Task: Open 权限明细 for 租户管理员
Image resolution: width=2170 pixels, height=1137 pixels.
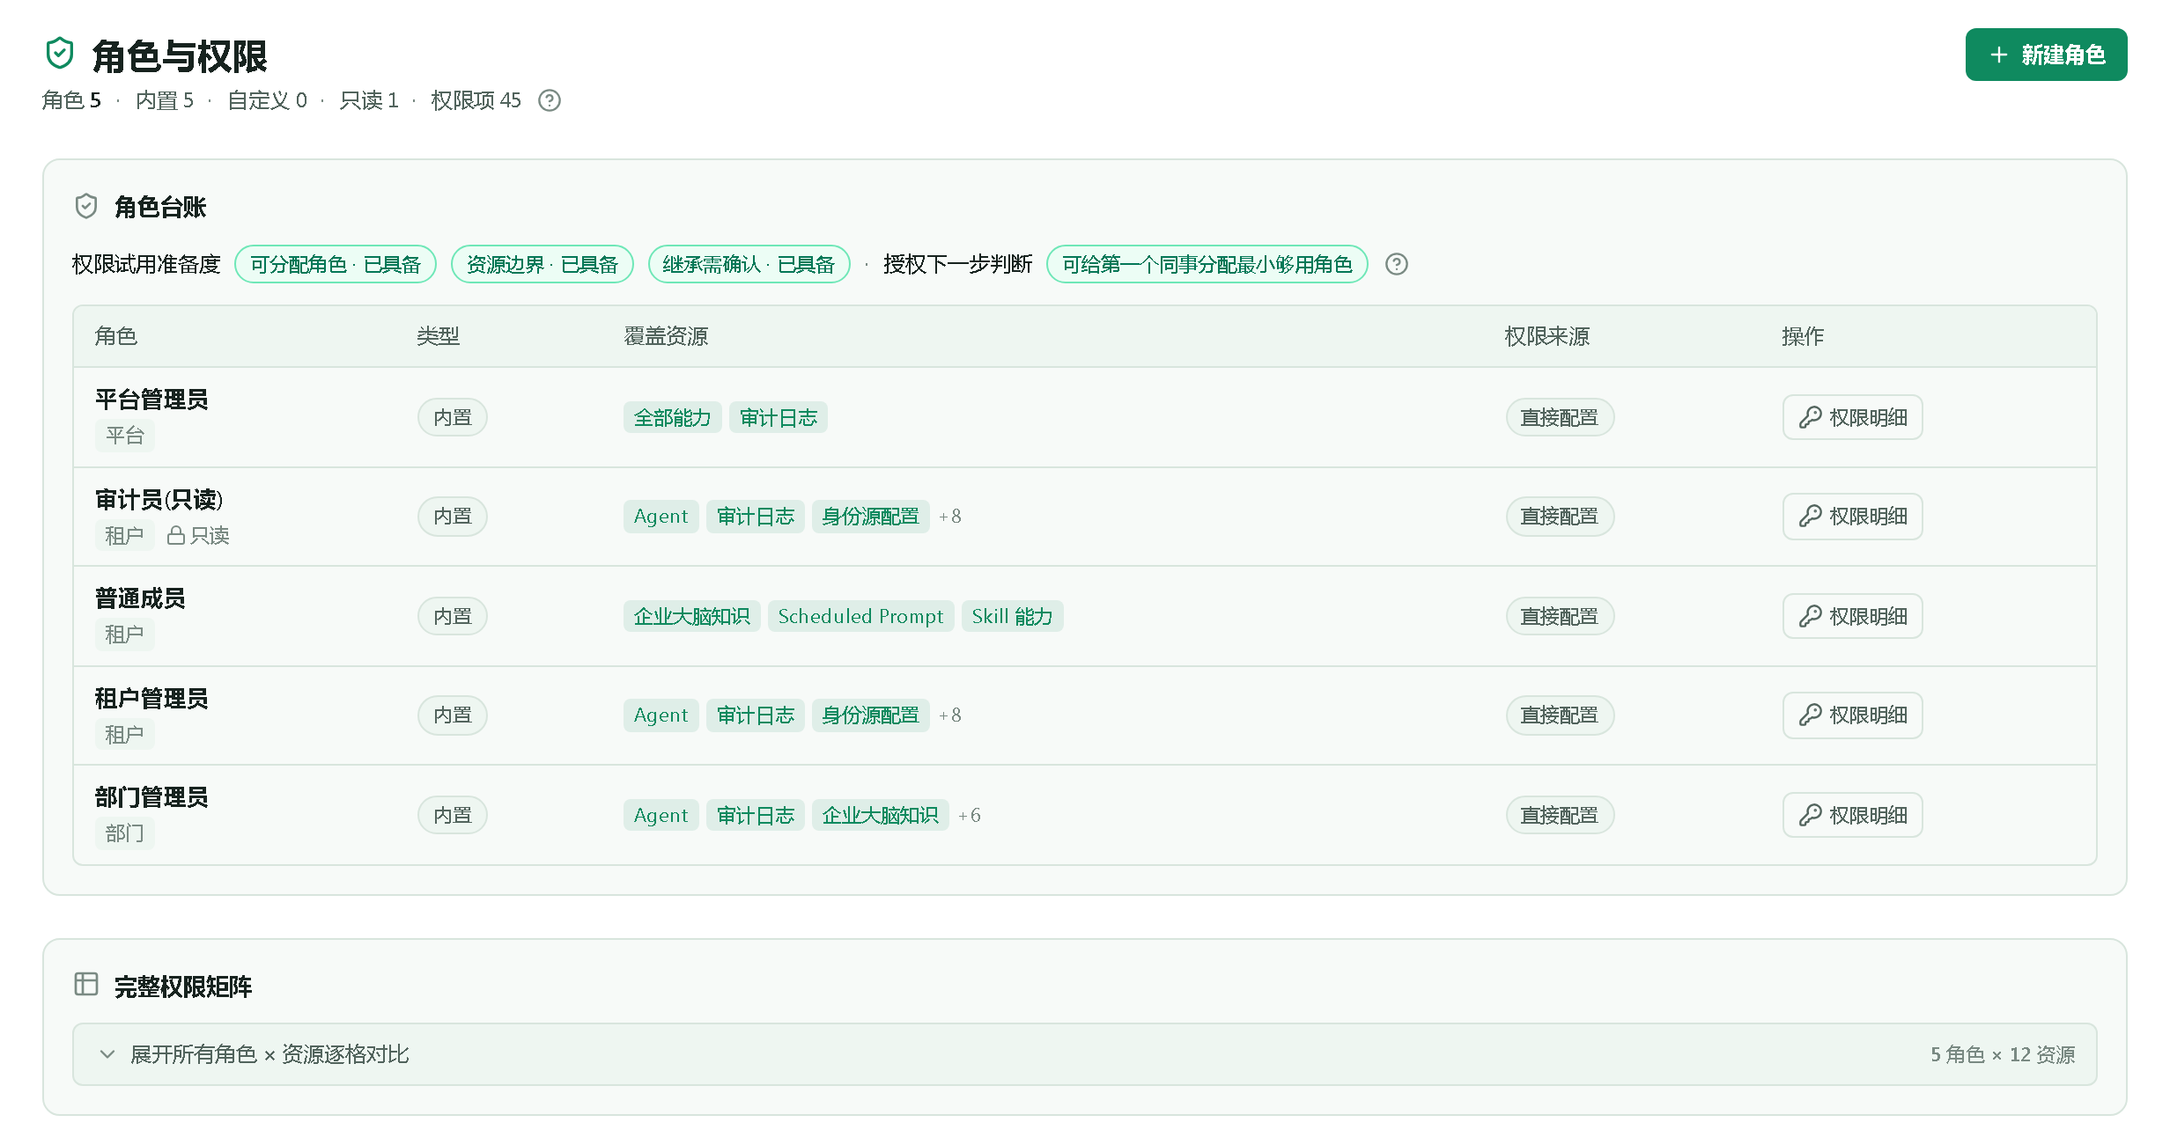Action: (1852, 715)
